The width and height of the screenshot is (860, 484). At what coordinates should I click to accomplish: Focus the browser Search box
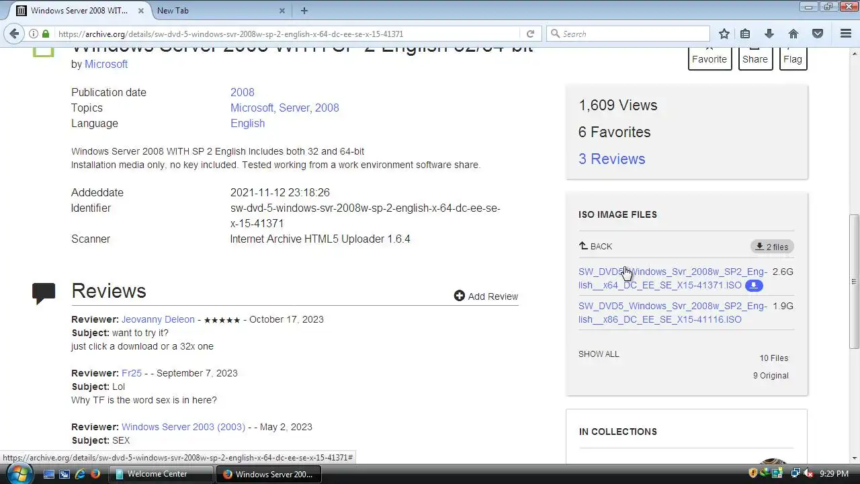[x=628, y=34]
